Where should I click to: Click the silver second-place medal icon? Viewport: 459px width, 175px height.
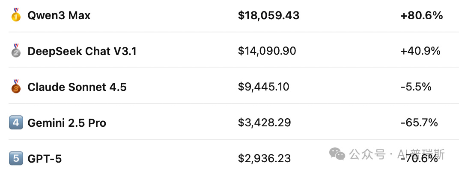(x=16, y=50)
